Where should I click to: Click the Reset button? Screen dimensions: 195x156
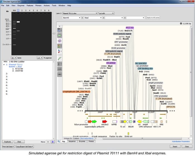coord(175,147)
